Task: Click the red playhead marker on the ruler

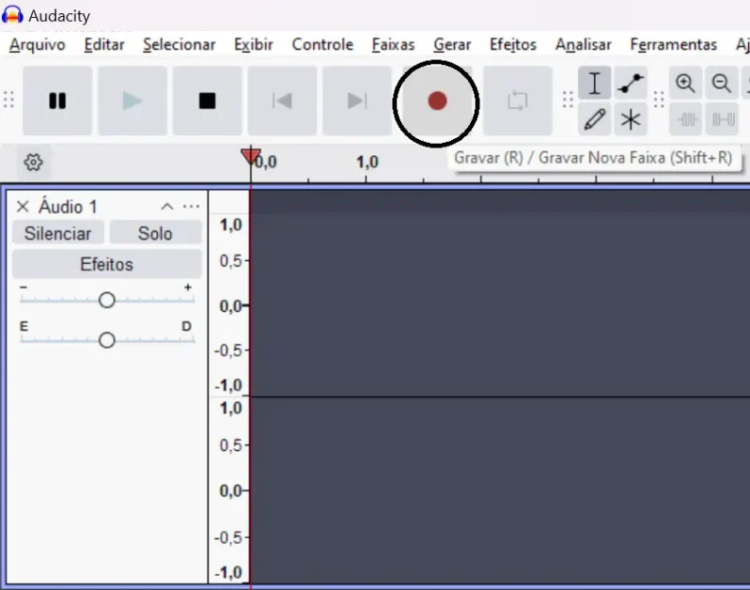Action: pyautogui.click(x=251, y=157)
